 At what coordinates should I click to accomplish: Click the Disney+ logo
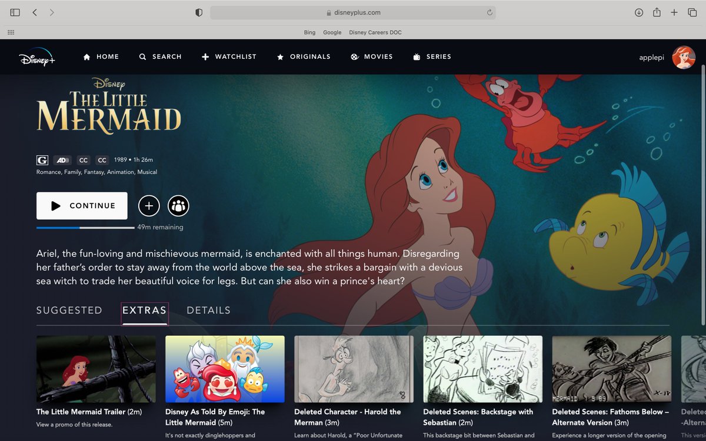click(37, 56)
